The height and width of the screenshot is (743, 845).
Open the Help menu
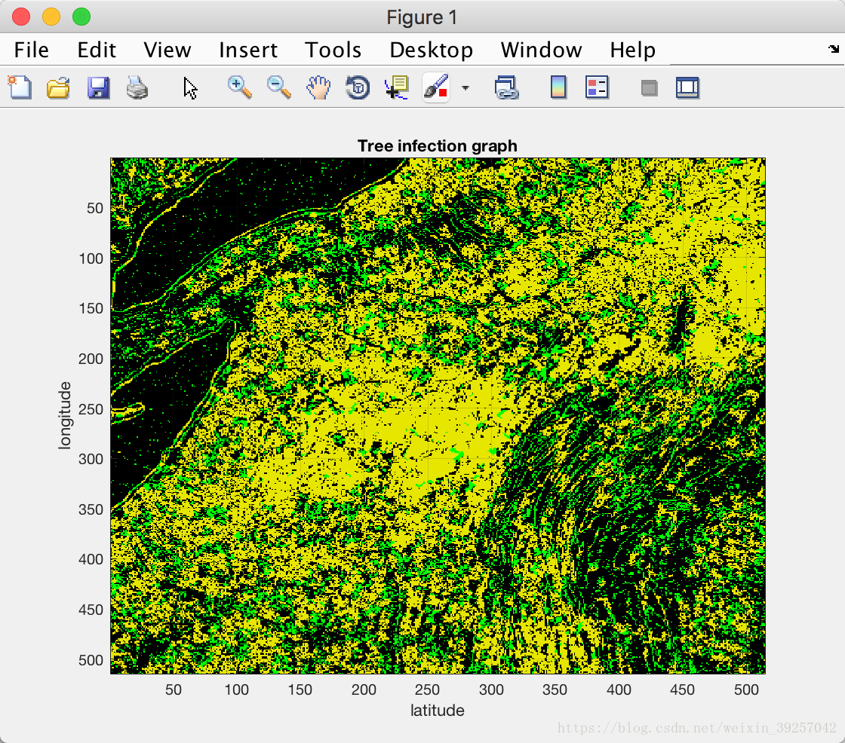[633, 50]
